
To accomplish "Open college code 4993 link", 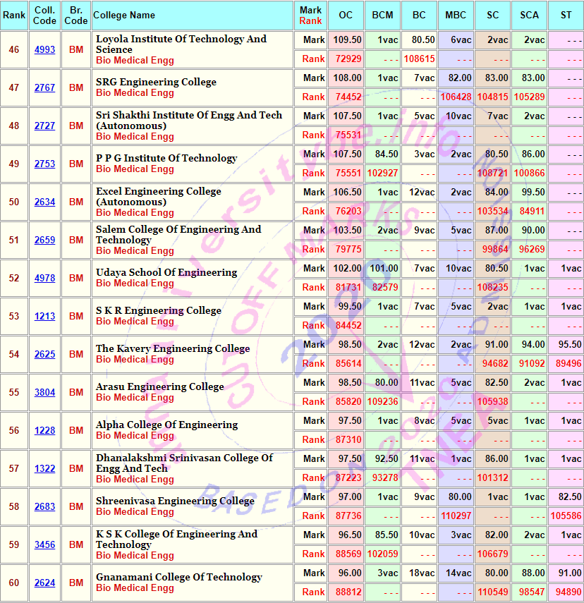I will 44,49.
